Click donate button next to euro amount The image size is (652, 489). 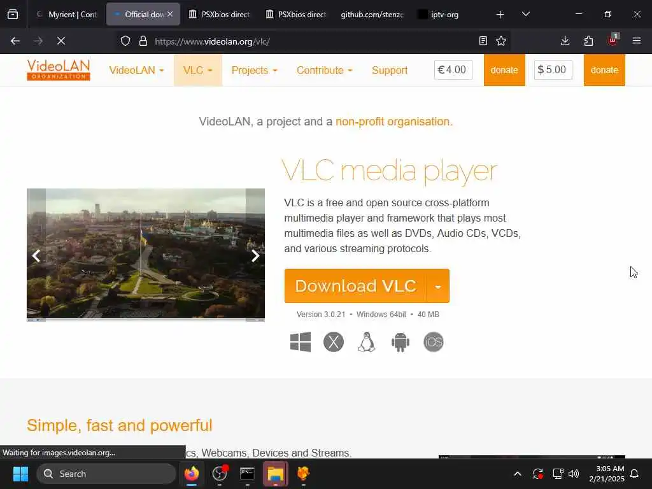pos(504,70)
